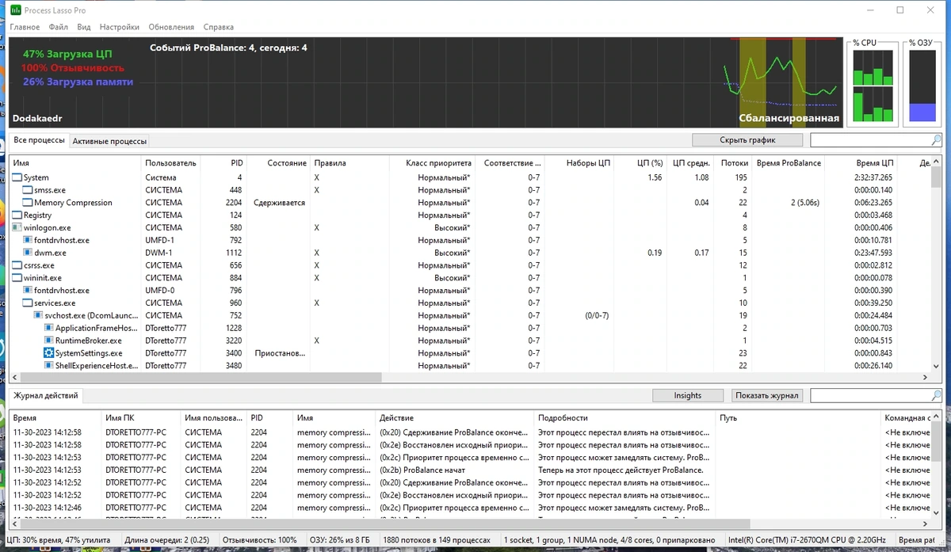
Task: Click the services.exe process icon
Action: (28, 303)
